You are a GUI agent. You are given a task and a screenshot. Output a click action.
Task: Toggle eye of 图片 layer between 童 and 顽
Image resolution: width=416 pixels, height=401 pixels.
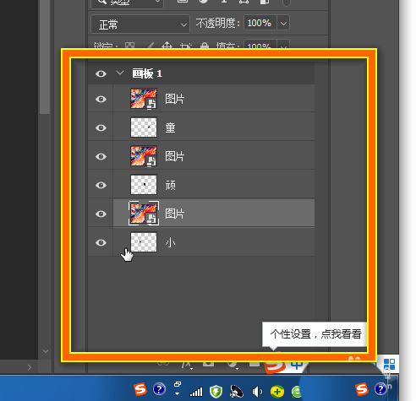[101, 156]
